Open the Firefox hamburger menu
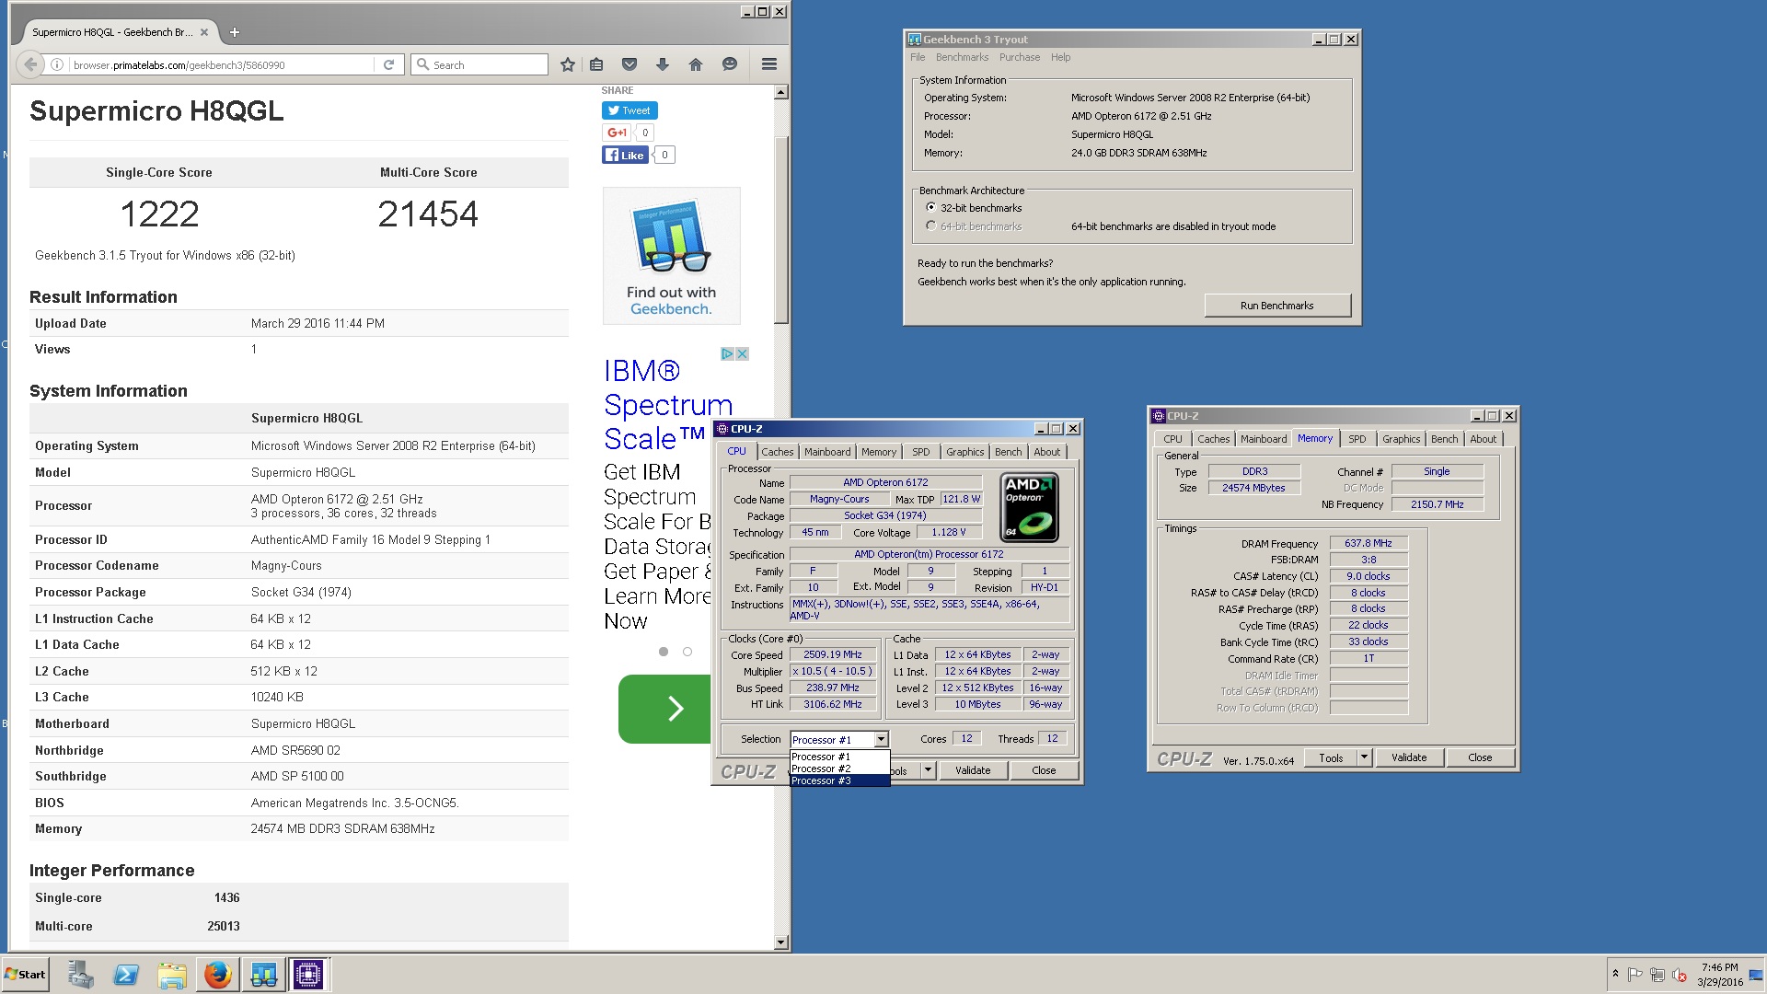The width and height of the screenshot is (1767, 994). (769, 64)
